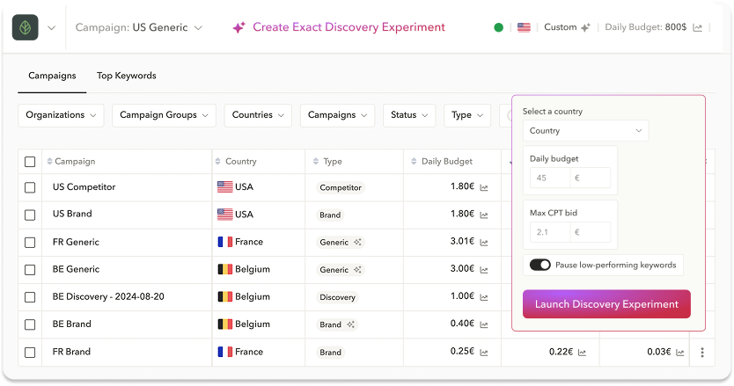This screenshot has width=734, height=386.
Task: Check the US Brand row checkbox
Action: [30, 215]
